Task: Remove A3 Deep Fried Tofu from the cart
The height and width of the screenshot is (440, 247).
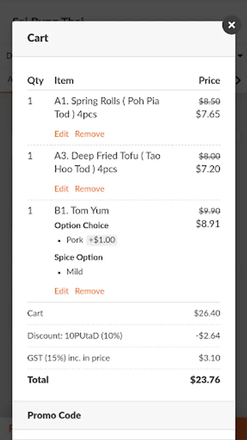Action: 90,189
